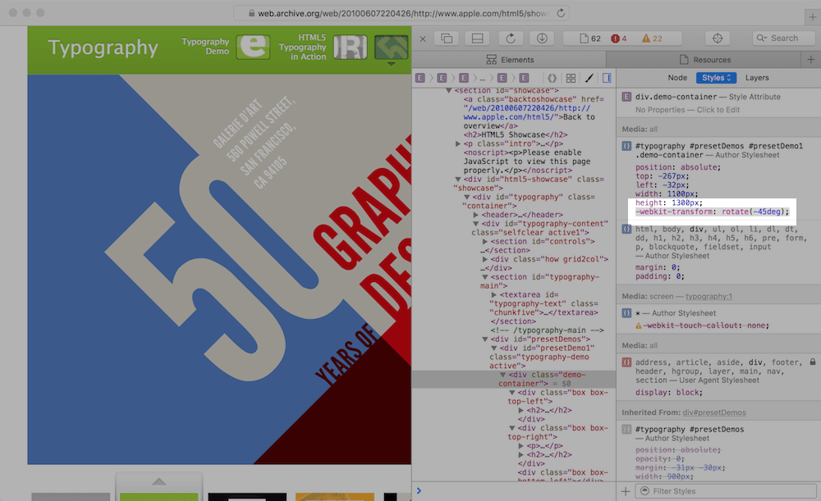Click the lock icon on user agent rule

point(813,362)
